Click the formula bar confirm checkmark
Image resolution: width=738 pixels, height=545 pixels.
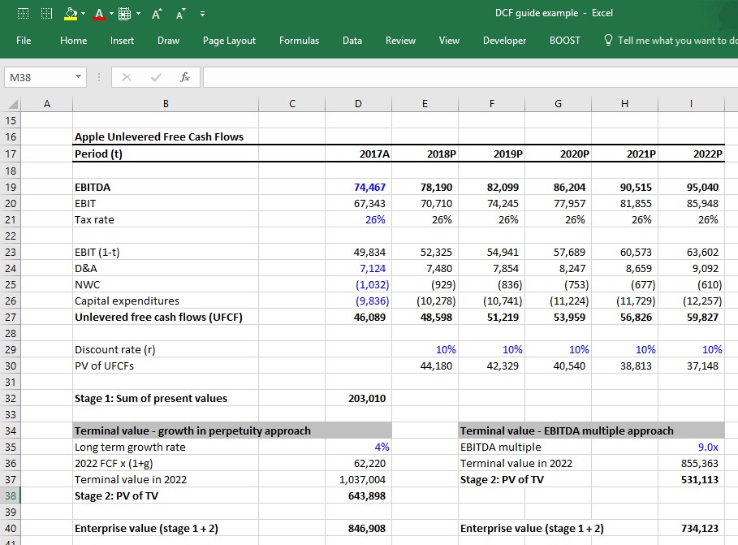tap(156, 77)
